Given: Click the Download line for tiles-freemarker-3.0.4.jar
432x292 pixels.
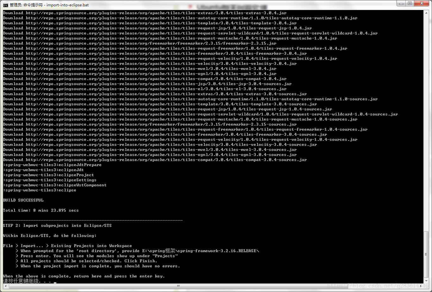Looking at the screenshot, I should (155, 53).
